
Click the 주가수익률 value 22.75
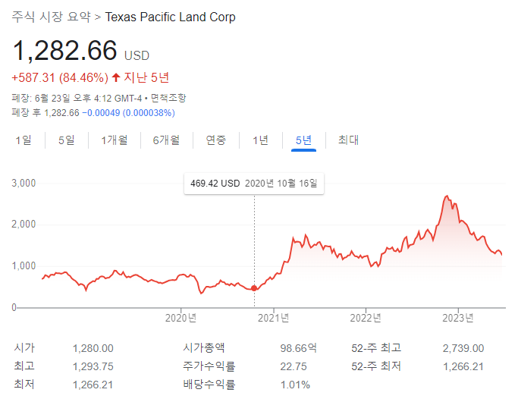294,366
